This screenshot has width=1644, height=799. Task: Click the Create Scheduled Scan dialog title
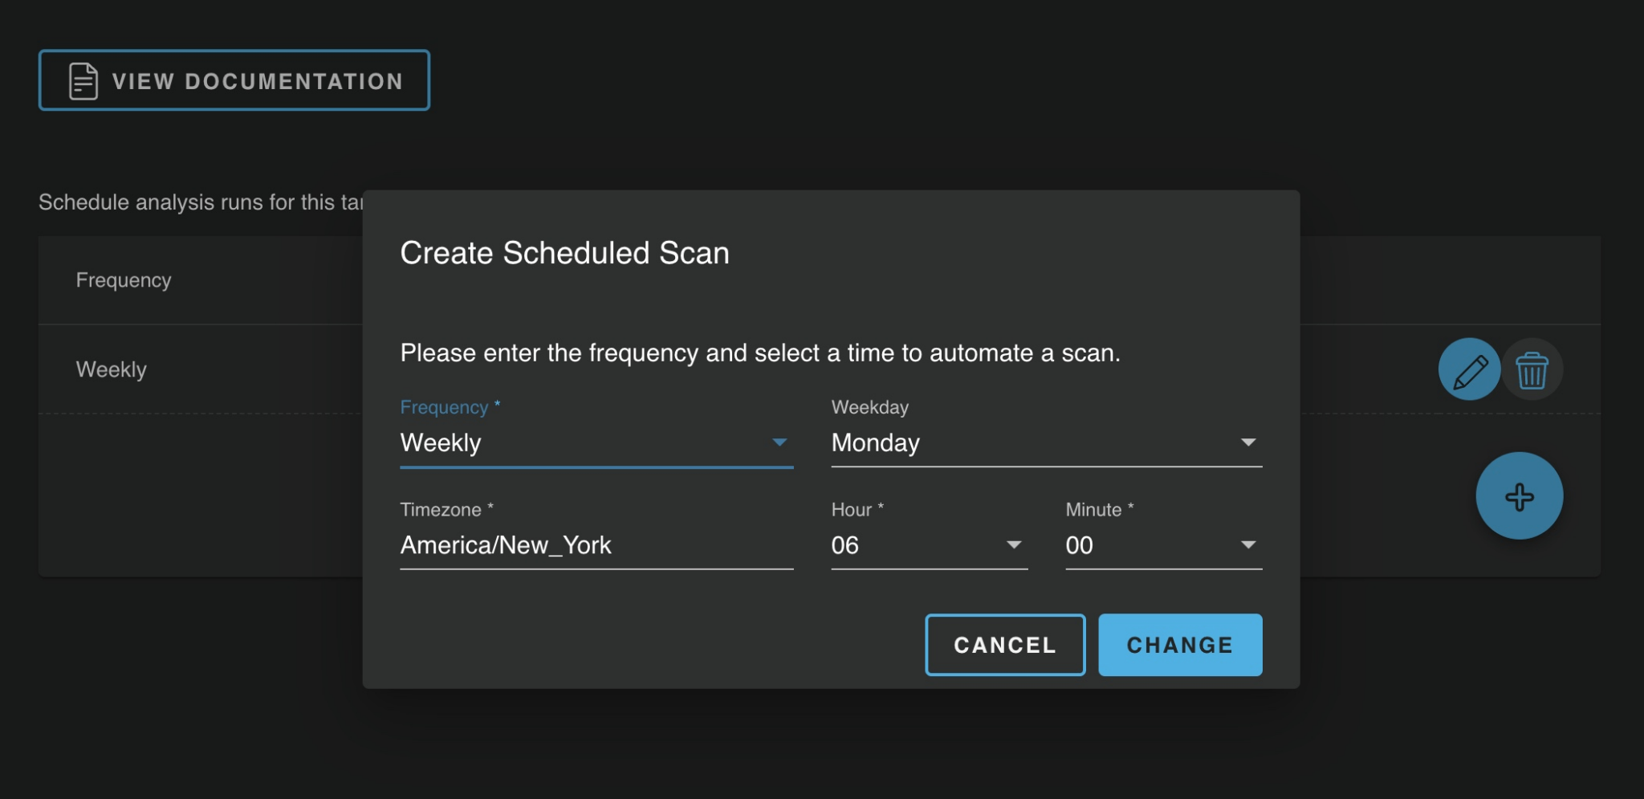564,253
